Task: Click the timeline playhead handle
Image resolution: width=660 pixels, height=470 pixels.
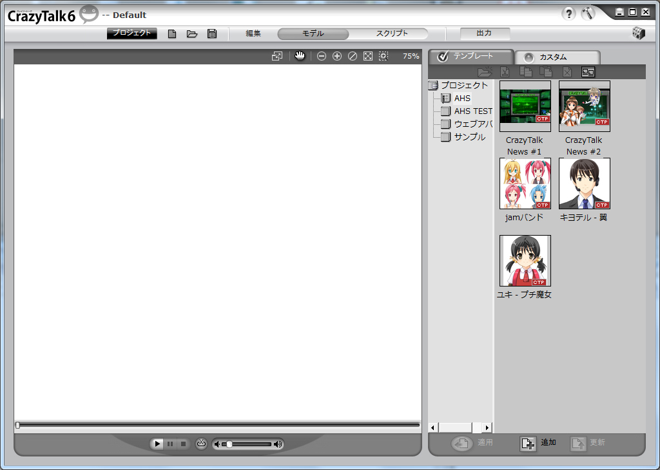Action: coord(17,425)
